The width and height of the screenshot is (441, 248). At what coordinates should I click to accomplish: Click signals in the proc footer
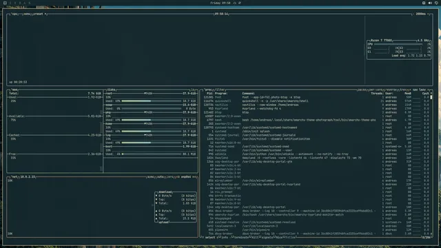point(267,238)
